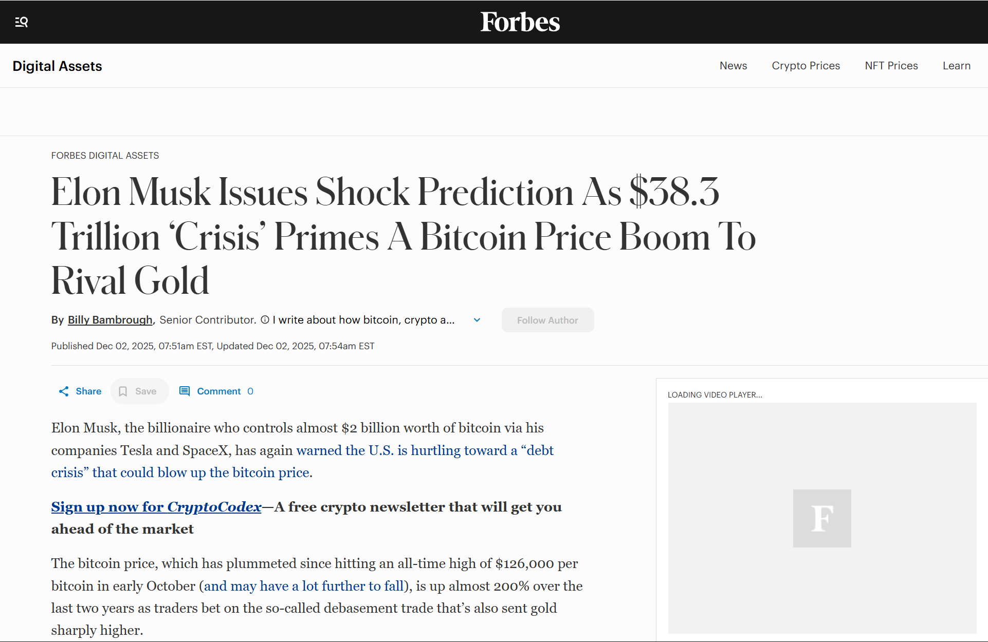Click the Save bookmark icon
The image size is (988, 642).
[x=123, y=391]
